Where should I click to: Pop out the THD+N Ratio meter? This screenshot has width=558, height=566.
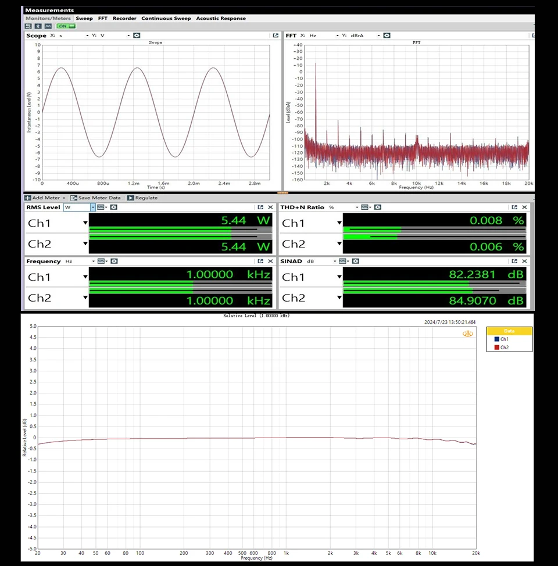click(514, 207)
